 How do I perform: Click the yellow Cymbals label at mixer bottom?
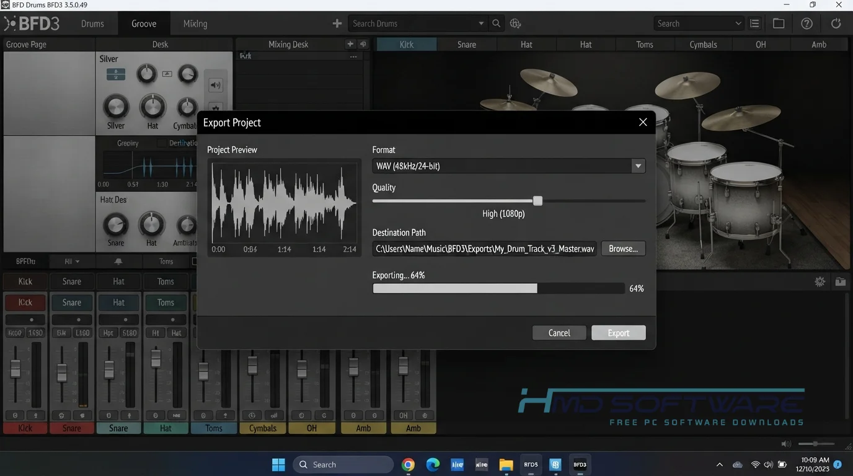[263, 428]
